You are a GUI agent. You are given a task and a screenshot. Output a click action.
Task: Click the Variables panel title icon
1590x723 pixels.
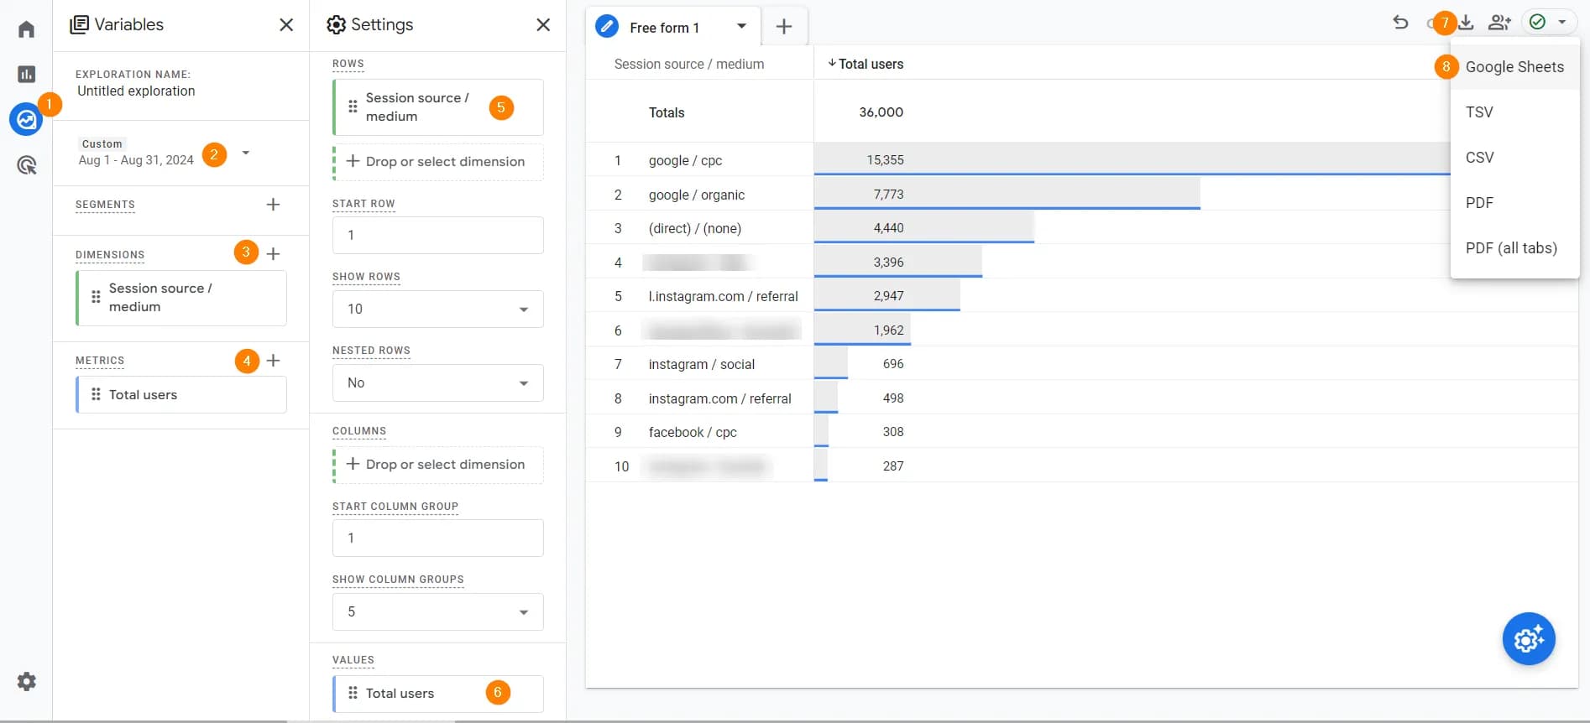point(80,25)
